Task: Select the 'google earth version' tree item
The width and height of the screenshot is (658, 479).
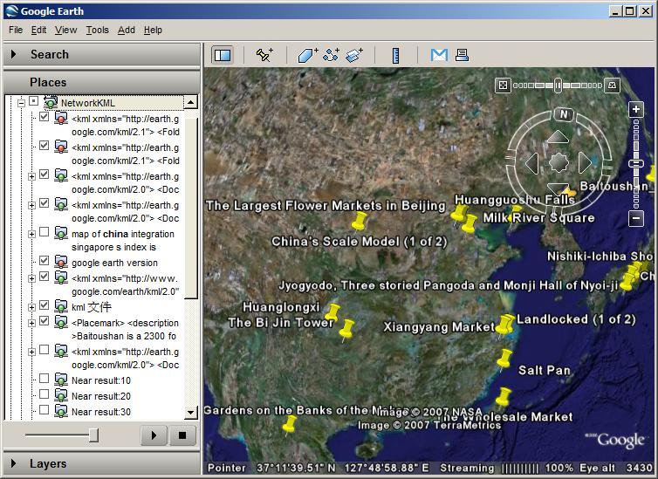Action: click(114, 263)
